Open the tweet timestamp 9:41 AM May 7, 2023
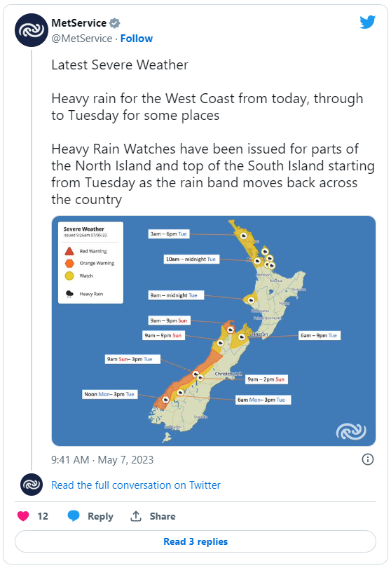 (102, 460)
